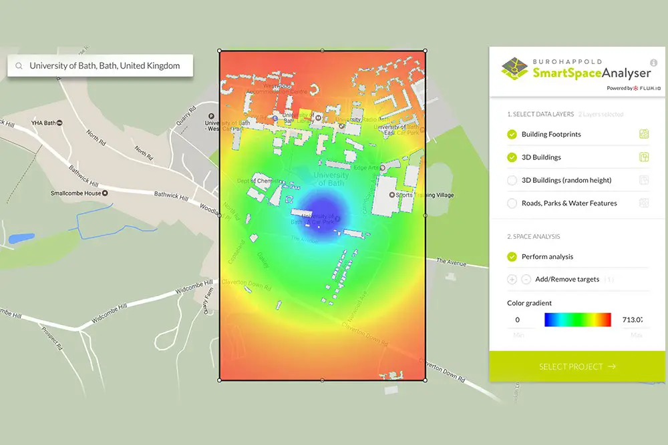Open the info icon in the SmartSpaceAnalyser header

653,63
